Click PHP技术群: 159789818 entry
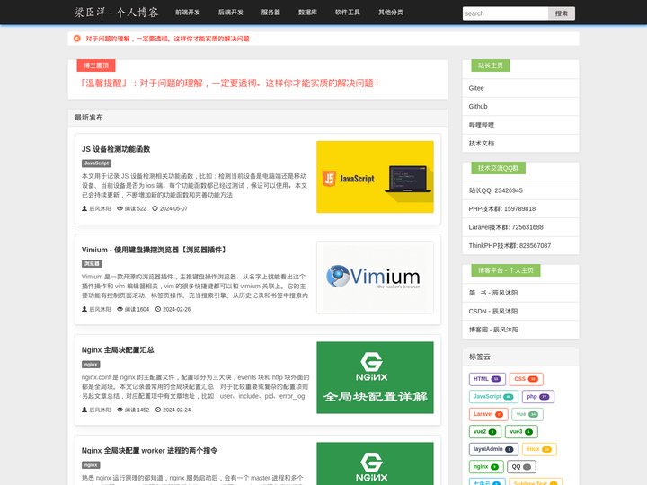This screenshot has width=647, height=485. tap(520, 208)
